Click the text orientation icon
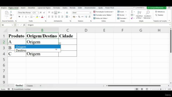The height and width of the screenshot is (97, 172). click(x=59, y=13)
